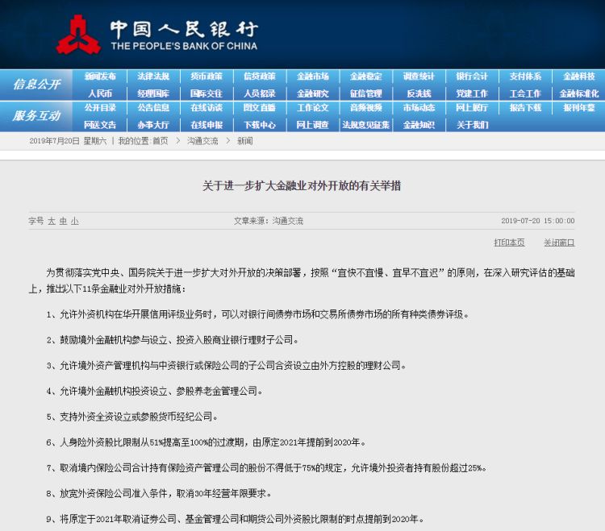The height and width of the screenshot is (531, 605).
Task: Go to the 金融市场 section
Action: [x=312, y=77]
